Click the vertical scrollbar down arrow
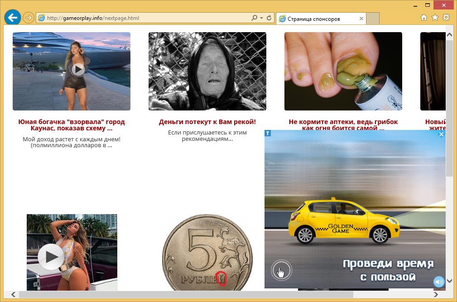 (x=449, y=281)
